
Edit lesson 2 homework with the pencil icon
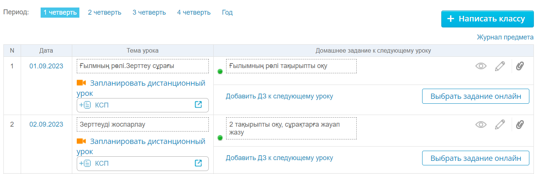coord(500,125)
